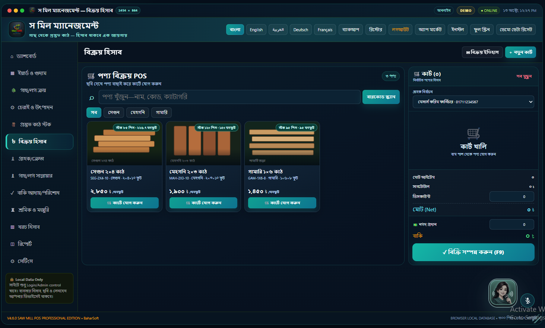Image resolution: width=545 pixels, height=328 pixels.
Task: Expand the customer selection dropdown
Action: click(473, 102)
